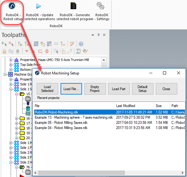
Task: Select all dirty operations icon
Action: coord(11,44)
